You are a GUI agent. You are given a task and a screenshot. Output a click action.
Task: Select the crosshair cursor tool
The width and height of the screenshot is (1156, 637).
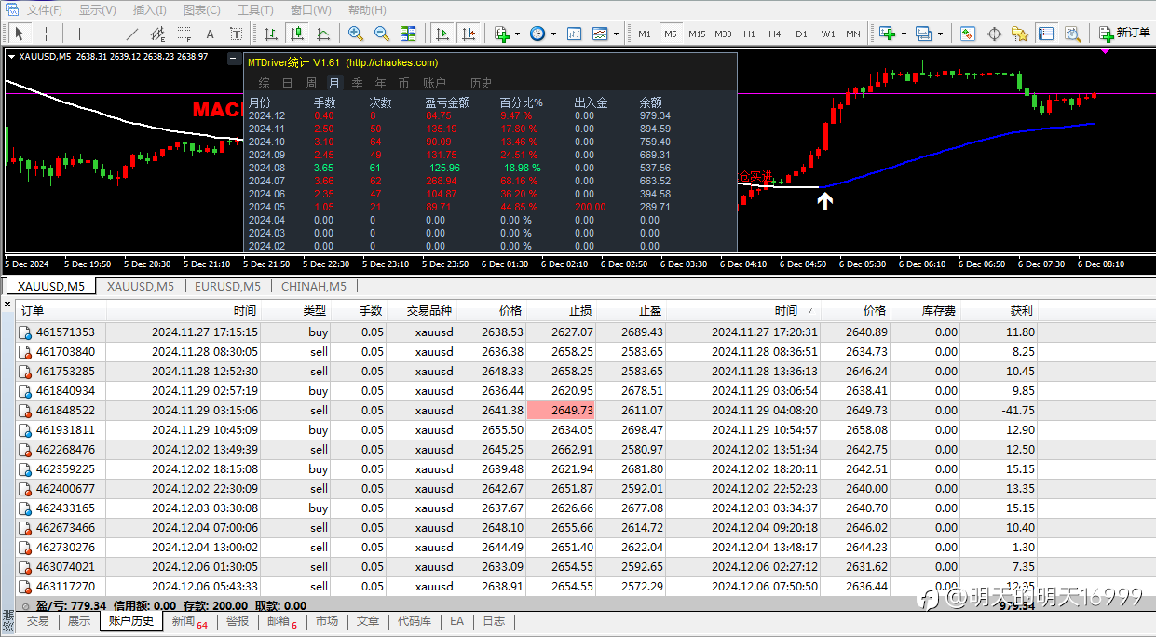coord(46,34)
